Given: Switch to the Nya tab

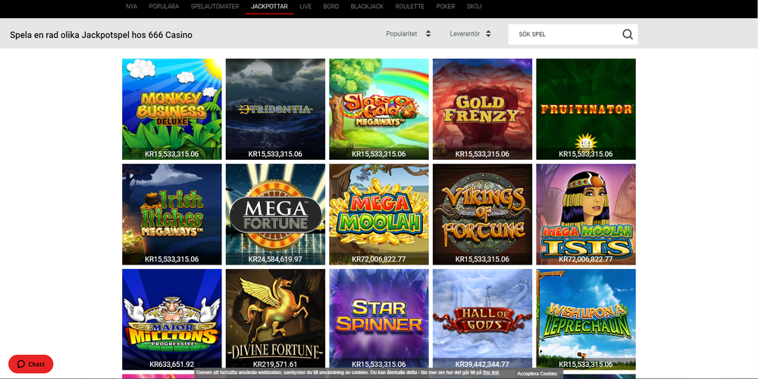Looking at the screenshot, I should click(x=131, y=7).
